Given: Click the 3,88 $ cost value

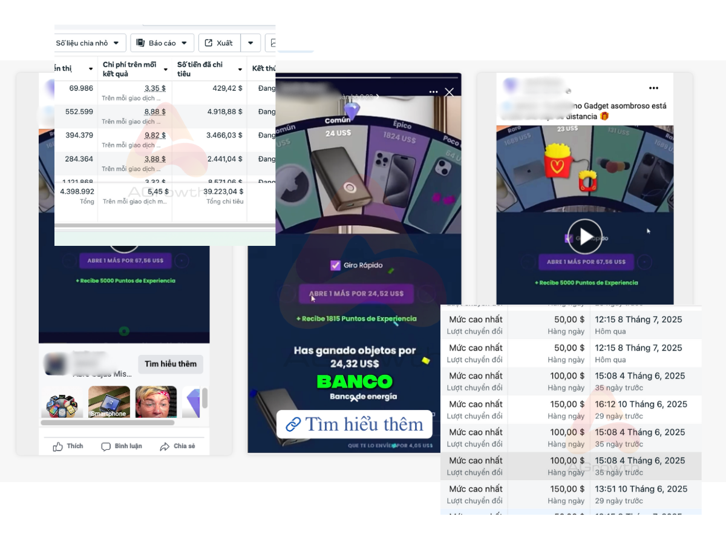Looking at the screenshot, I should coord(155,159).
